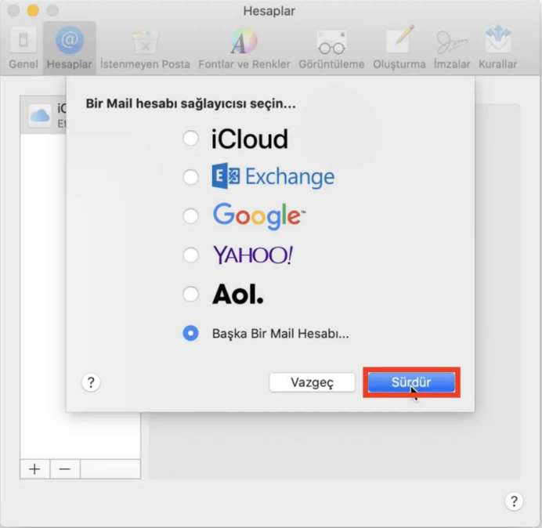Choose the Aol radio button
Screen dimensions: 542x528
point(190,295)
